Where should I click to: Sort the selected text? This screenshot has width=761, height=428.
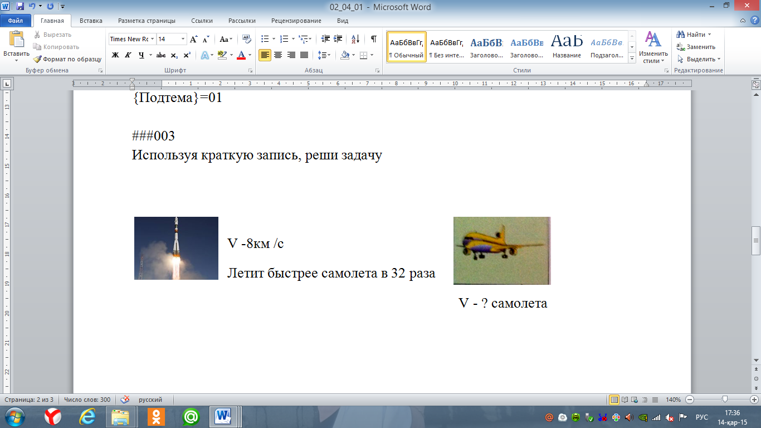(x=355, y=39)
